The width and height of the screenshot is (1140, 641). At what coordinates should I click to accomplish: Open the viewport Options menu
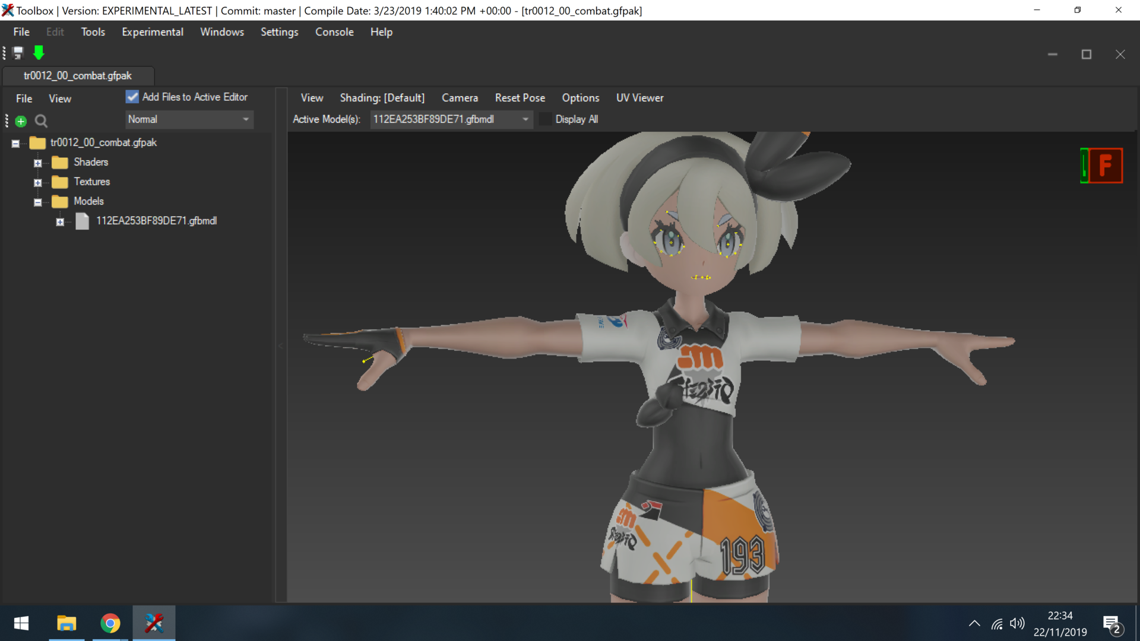[x=581, y=98]
